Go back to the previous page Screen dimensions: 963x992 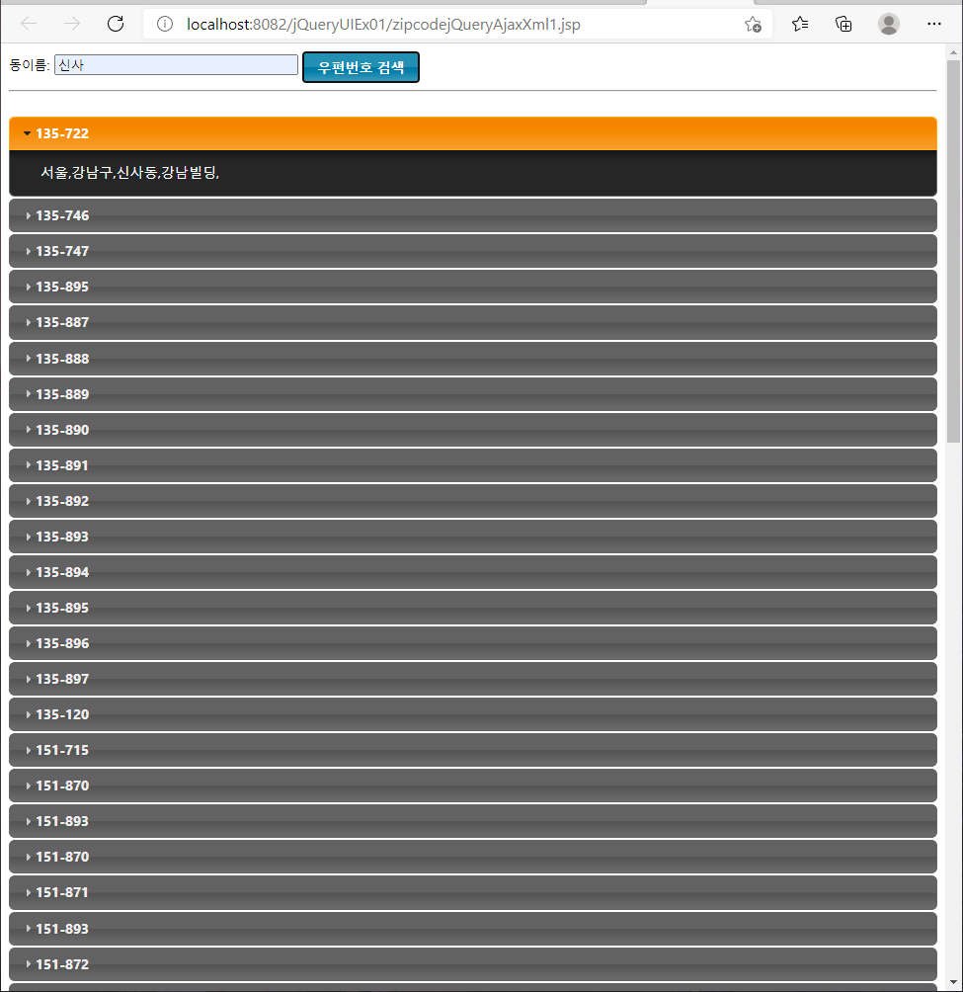(29, 24)
